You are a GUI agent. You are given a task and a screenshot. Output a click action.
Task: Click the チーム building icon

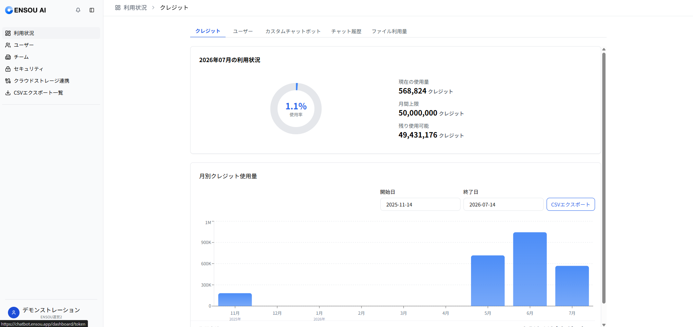coord(8,57)
